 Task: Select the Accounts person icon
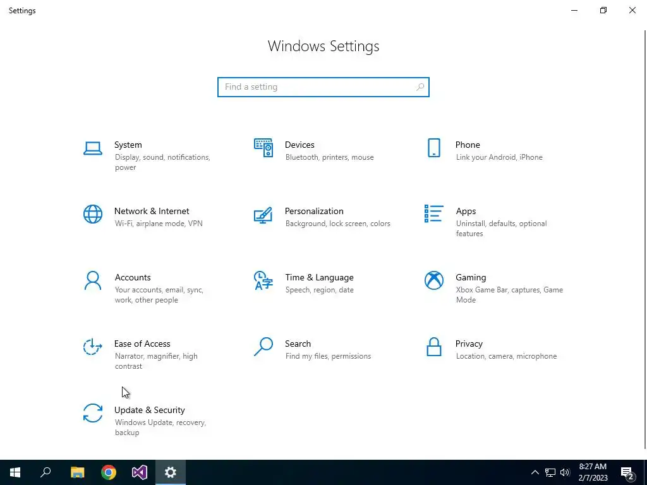click(93, 280)
